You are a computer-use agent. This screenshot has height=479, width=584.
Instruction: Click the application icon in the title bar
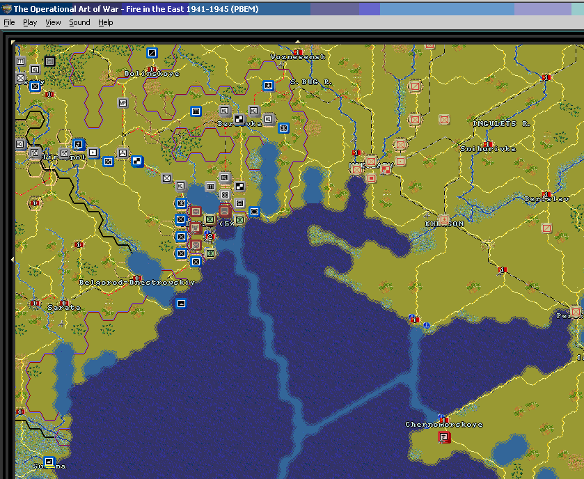pos(6,9)
